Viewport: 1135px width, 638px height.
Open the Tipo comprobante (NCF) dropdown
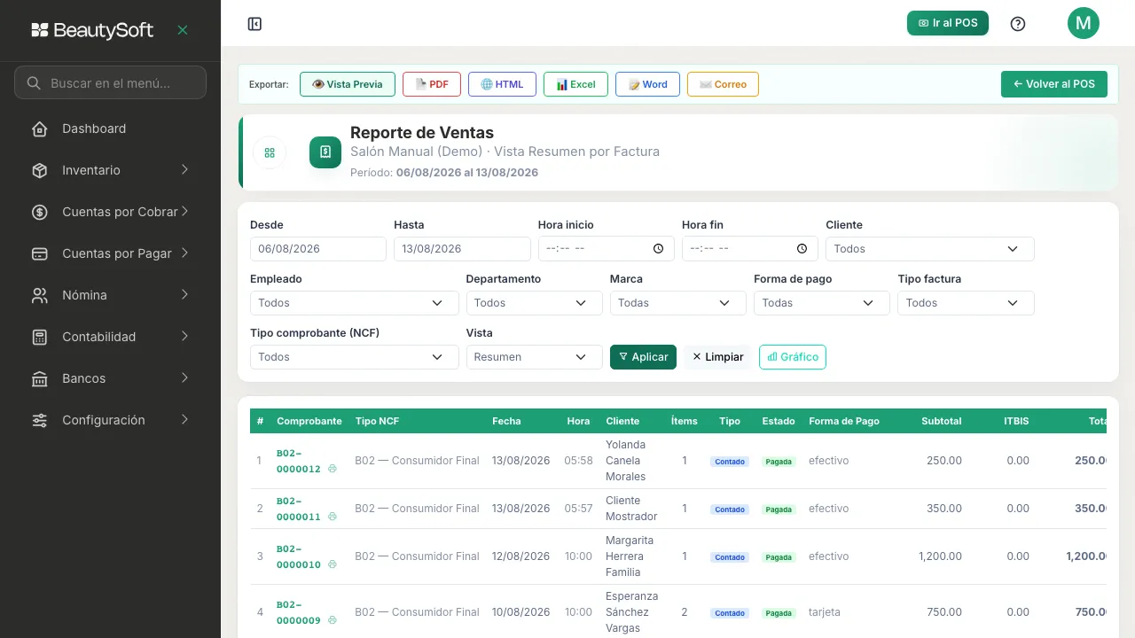354,357
